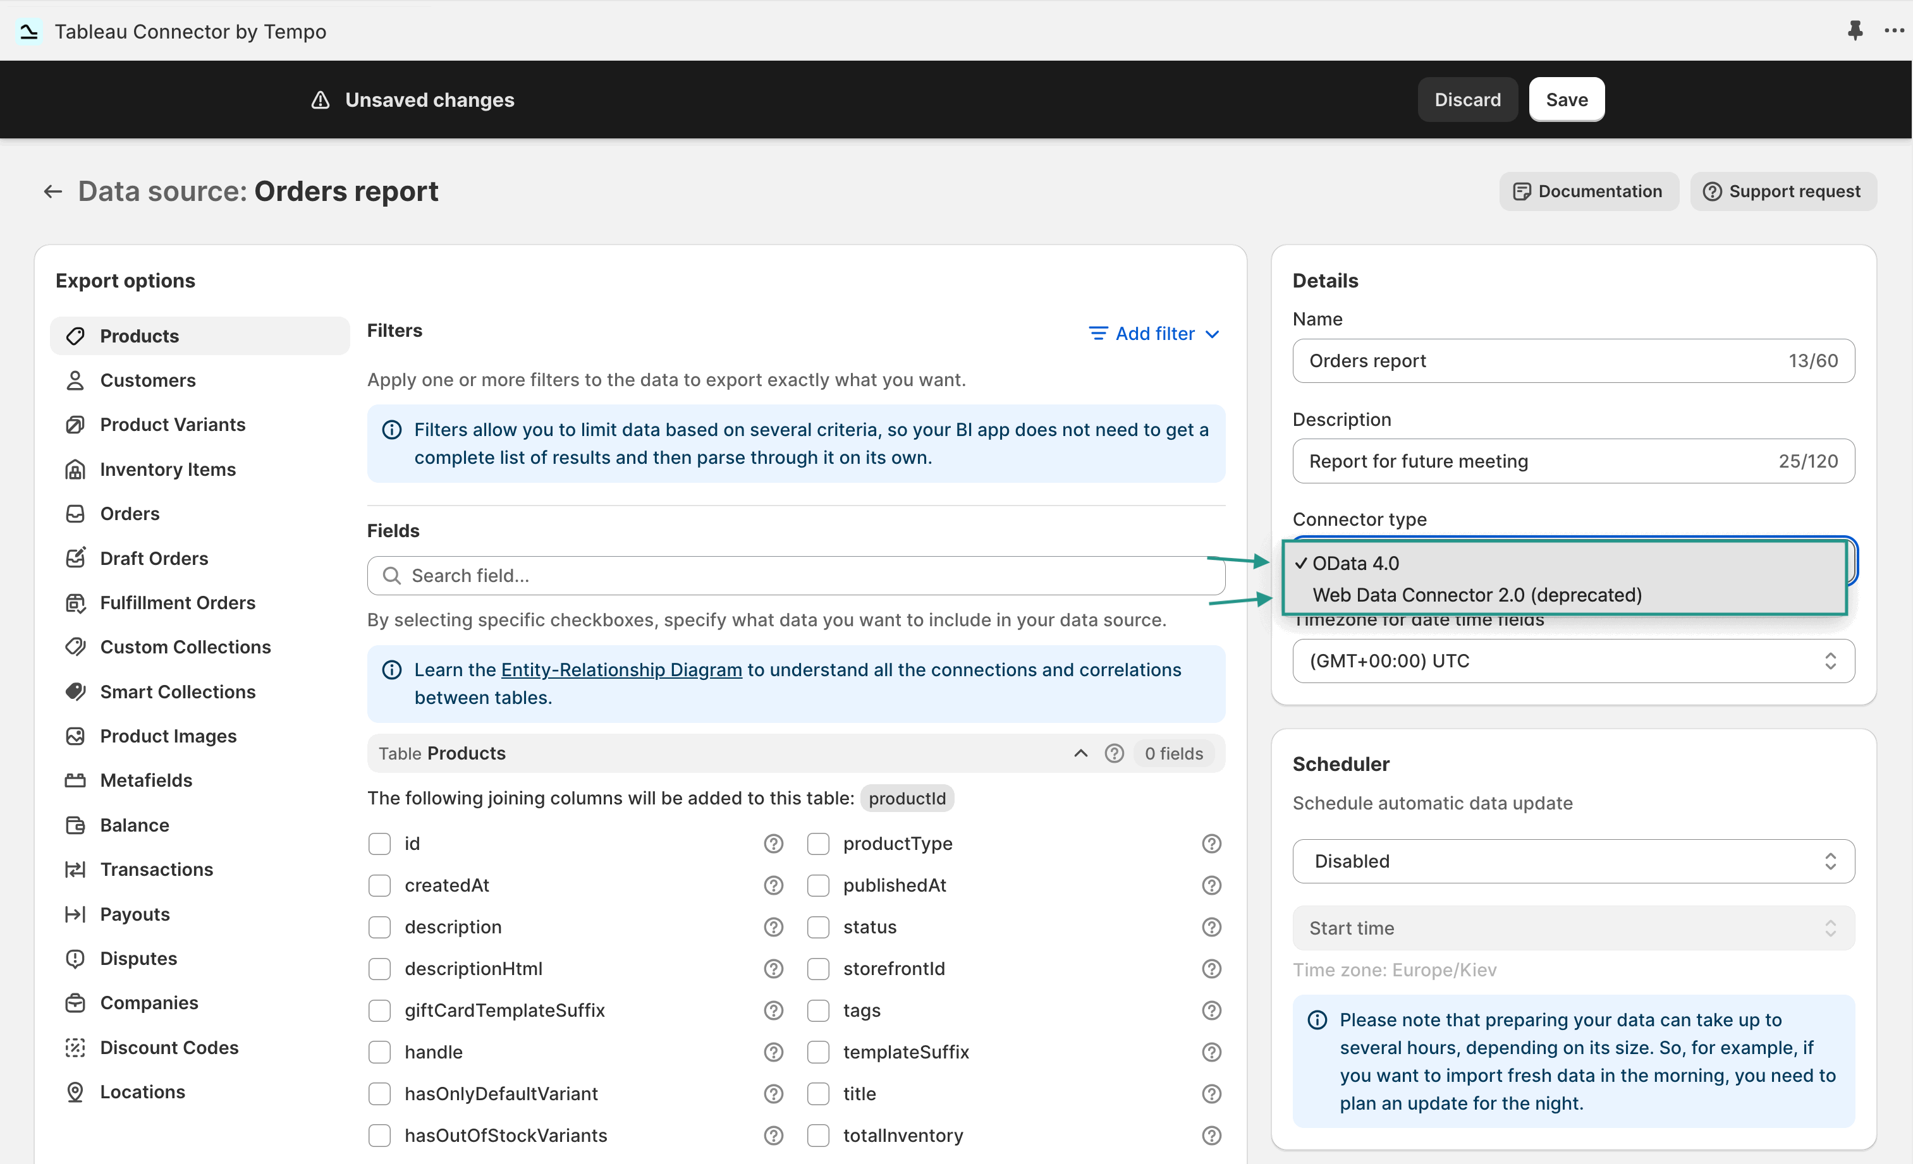The image size is (1913, 1164).
Task: Enable the title field checkbox
Action: [818, 1093]
